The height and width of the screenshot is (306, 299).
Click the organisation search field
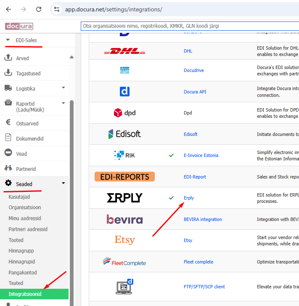click(190, 26)
